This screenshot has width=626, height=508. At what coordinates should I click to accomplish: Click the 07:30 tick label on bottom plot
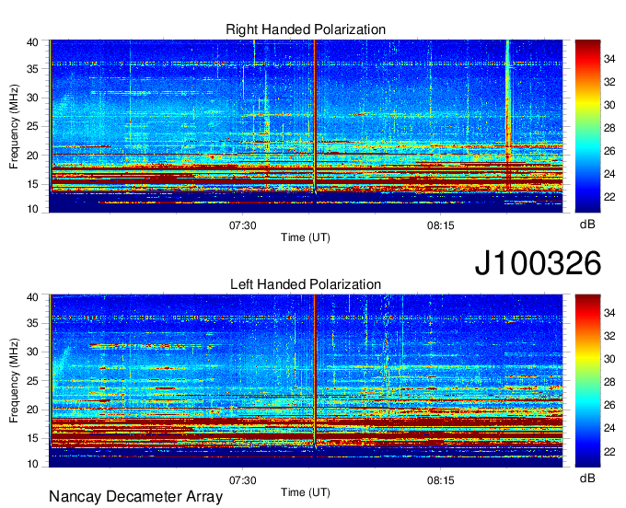pyautogui.click(x=242, y=480)
